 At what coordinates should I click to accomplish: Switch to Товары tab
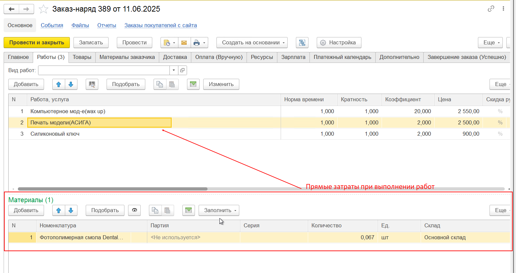82,57
